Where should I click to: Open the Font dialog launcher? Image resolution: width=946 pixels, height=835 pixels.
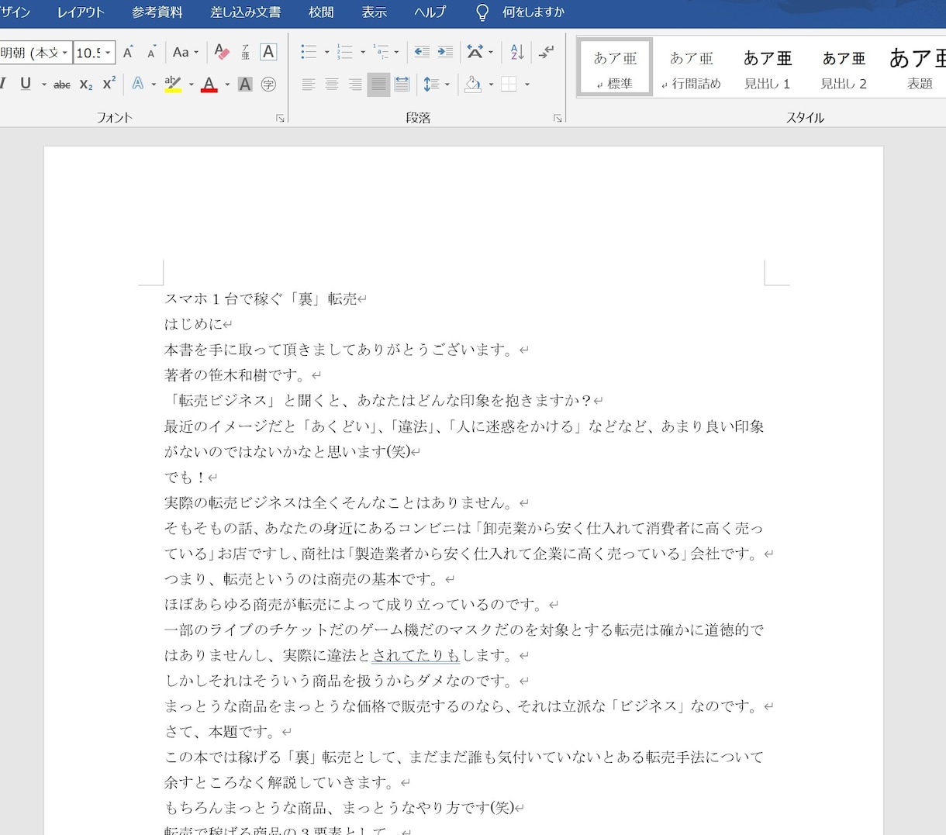click(280, 118)
